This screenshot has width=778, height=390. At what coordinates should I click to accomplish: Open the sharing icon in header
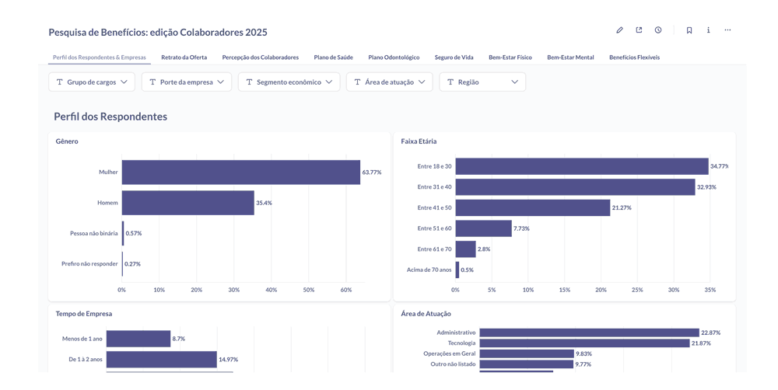coord(639,30)
